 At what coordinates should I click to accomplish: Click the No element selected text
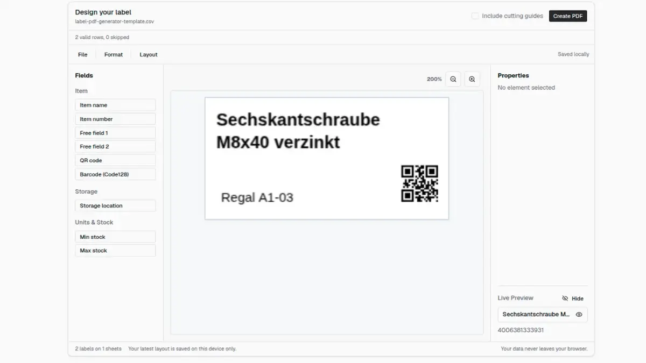coord(526,88)
